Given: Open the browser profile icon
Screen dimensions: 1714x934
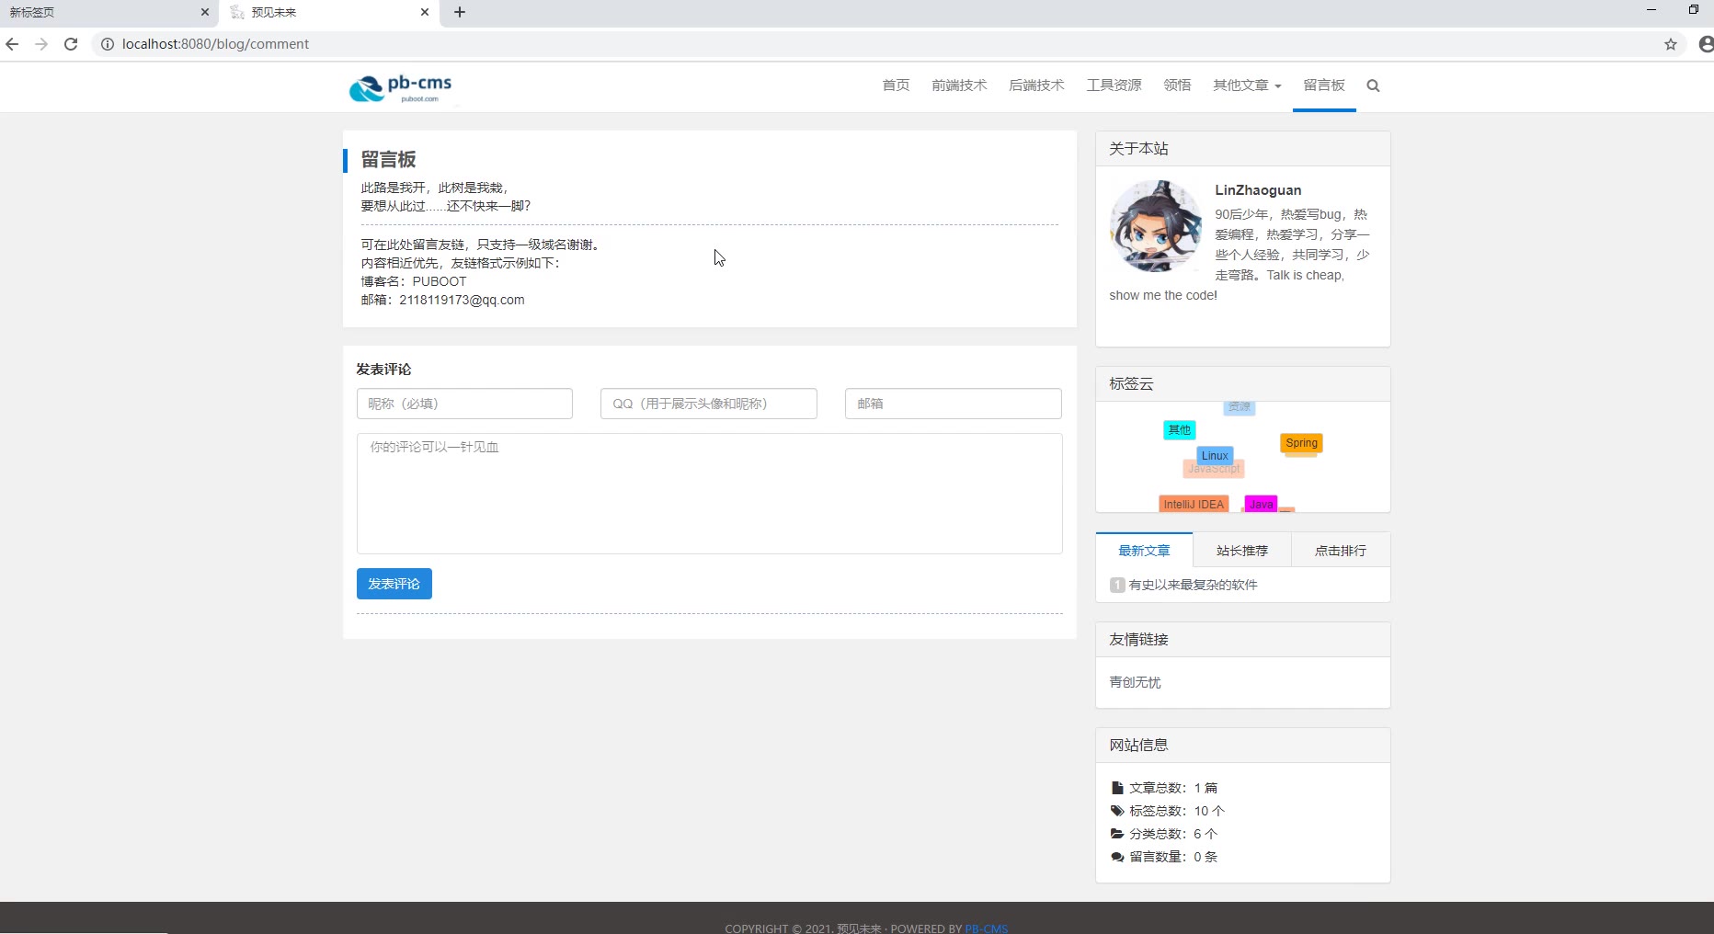Looking at the screenshot, I should pyautogui.click(x=1706, y=44).
